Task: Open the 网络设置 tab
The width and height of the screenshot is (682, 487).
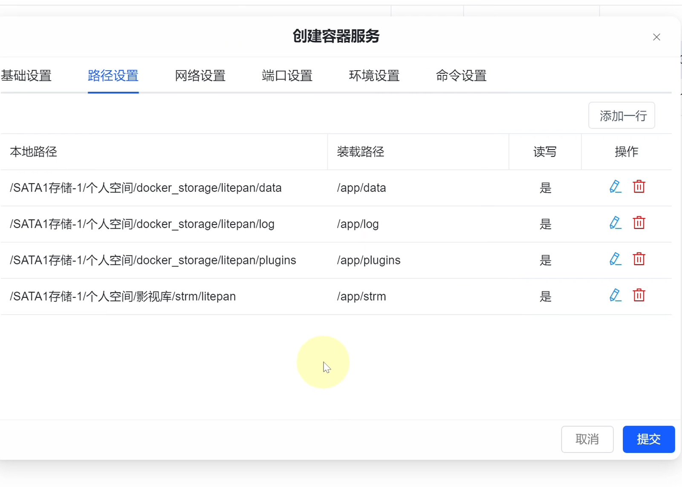Action: pos(200,76)
